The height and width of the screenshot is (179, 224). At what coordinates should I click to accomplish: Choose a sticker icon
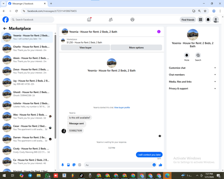[x=74, y=165]
